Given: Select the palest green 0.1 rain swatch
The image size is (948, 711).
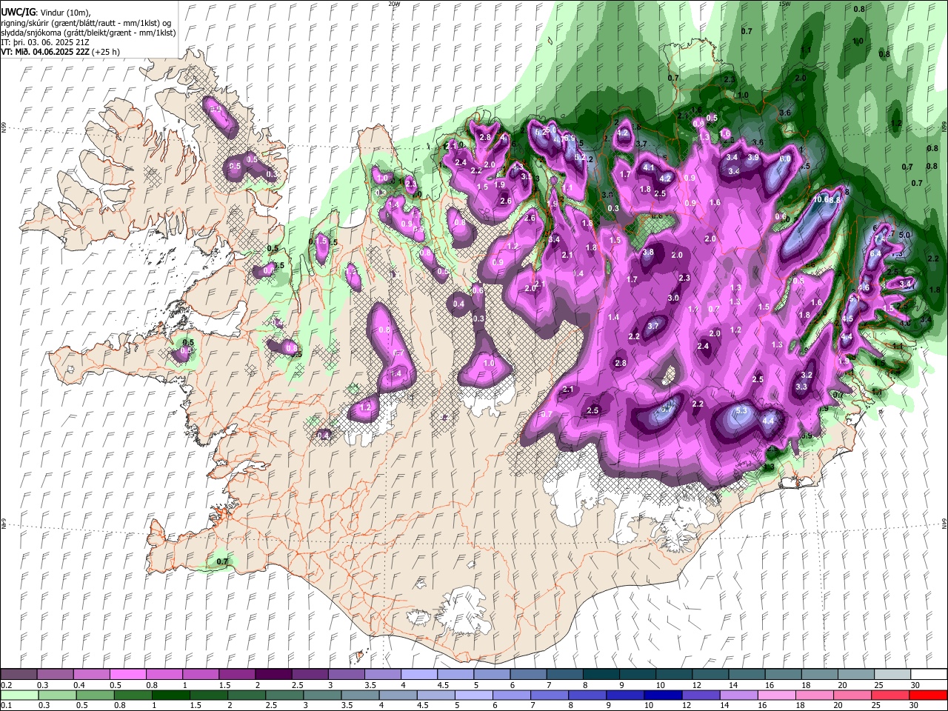Looking at the screenshot, I should click(19, 695).
